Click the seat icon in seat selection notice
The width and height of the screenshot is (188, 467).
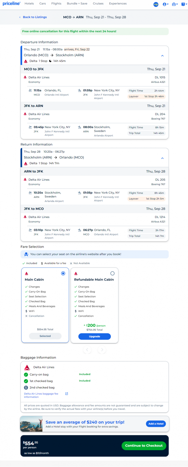[x=26, y=254]
